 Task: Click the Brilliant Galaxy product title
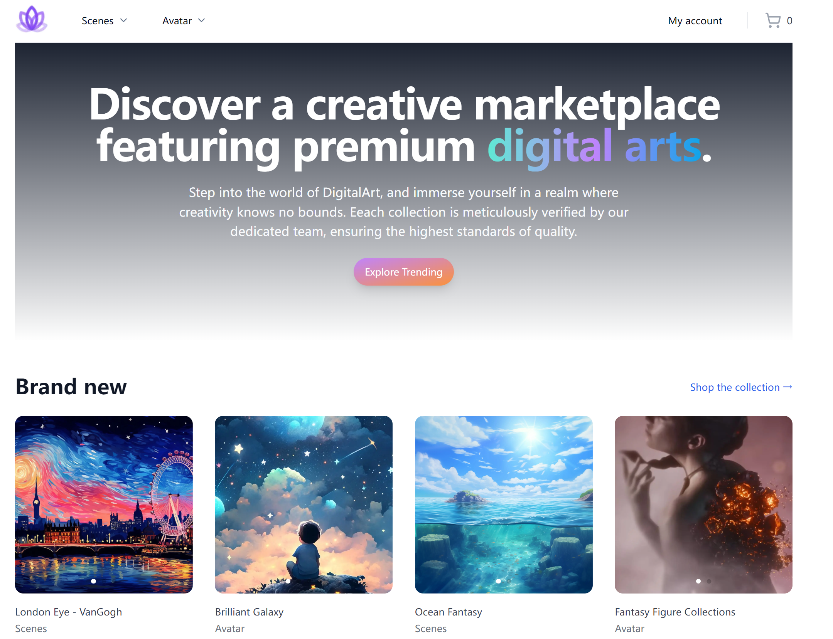tap(249, 612)
